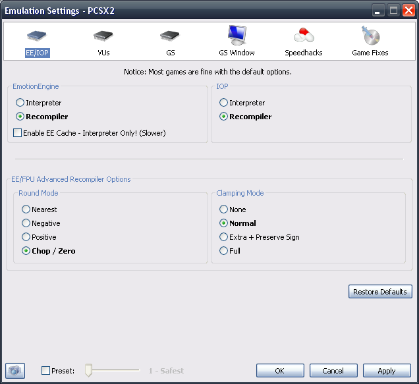Select EmotionEngine Interpreter radio button

(20, 103)
